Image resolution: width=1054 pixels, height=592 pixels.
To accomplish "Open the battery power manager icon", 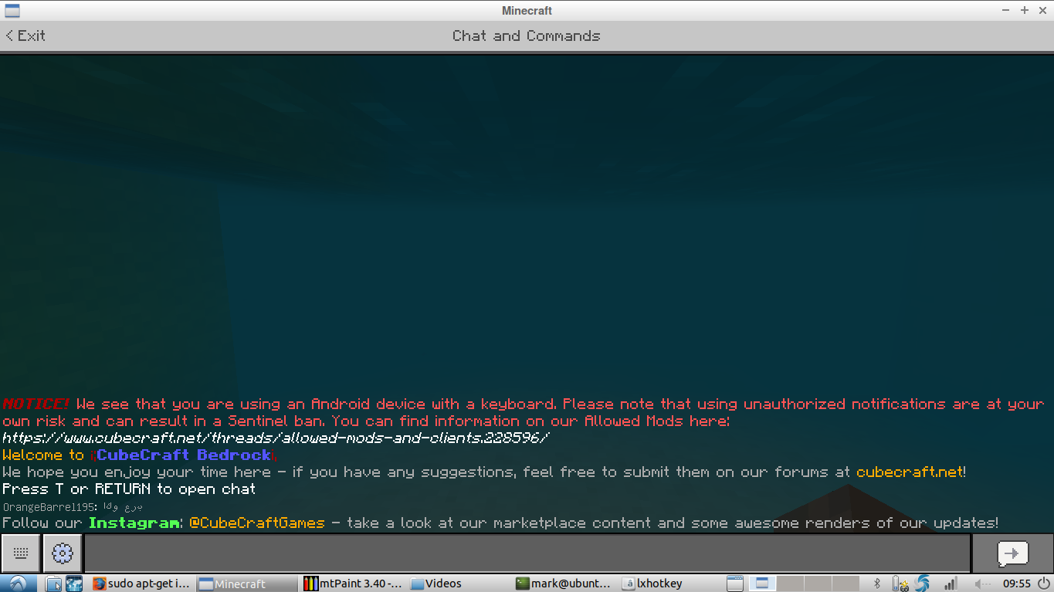I will click(900, 584).
